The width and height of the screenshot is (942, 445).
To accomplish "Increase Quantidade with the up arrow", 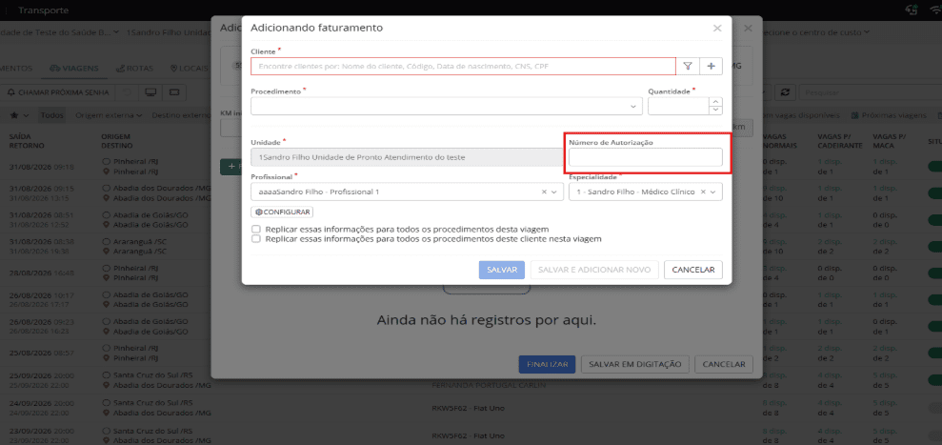I will click(x=715, y=102).
